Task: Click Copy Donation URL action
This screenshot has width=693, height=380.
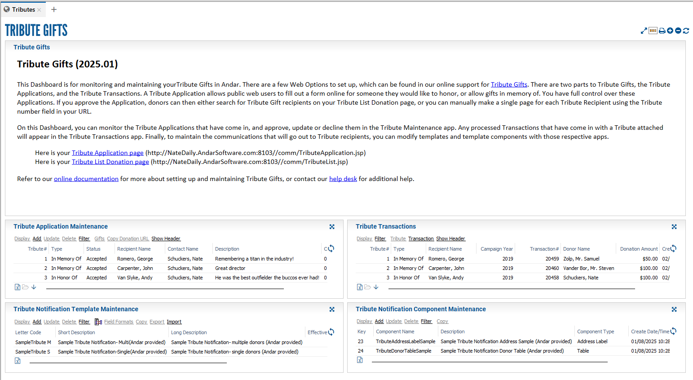Action: pos(128,239)
